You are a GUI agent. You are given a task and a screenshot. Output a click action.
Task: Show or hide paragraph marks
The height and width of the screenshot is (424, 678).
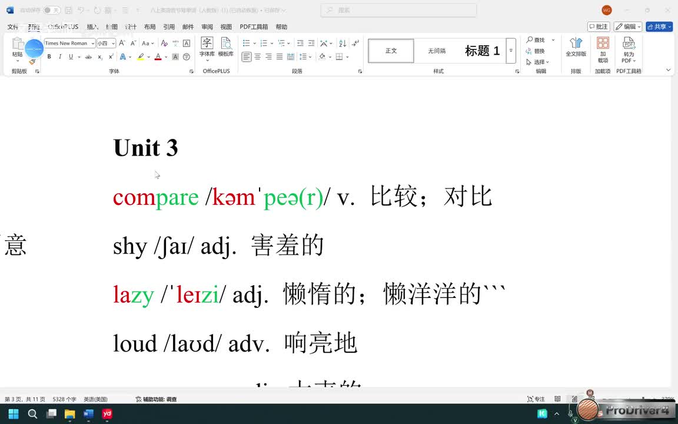pos(355,43)
